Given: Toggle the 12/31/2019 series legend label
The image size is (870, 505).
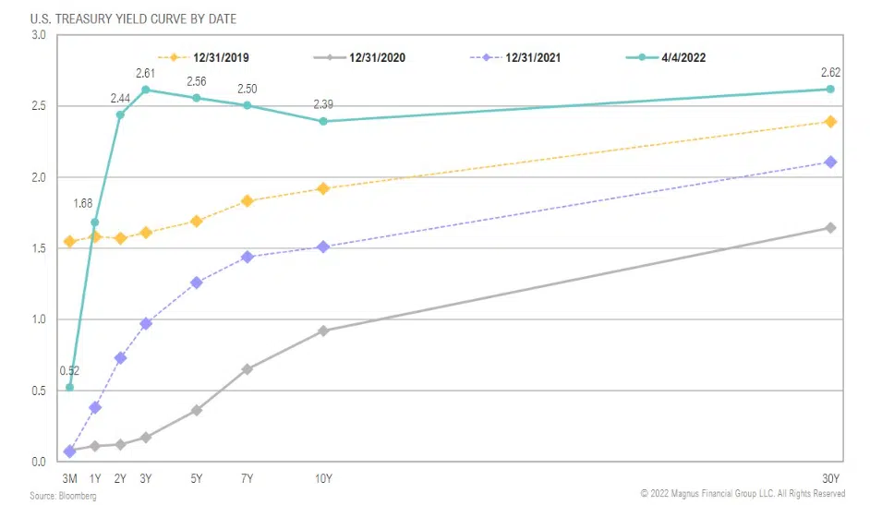Looking at the screenshot, I should pos(222,57).
